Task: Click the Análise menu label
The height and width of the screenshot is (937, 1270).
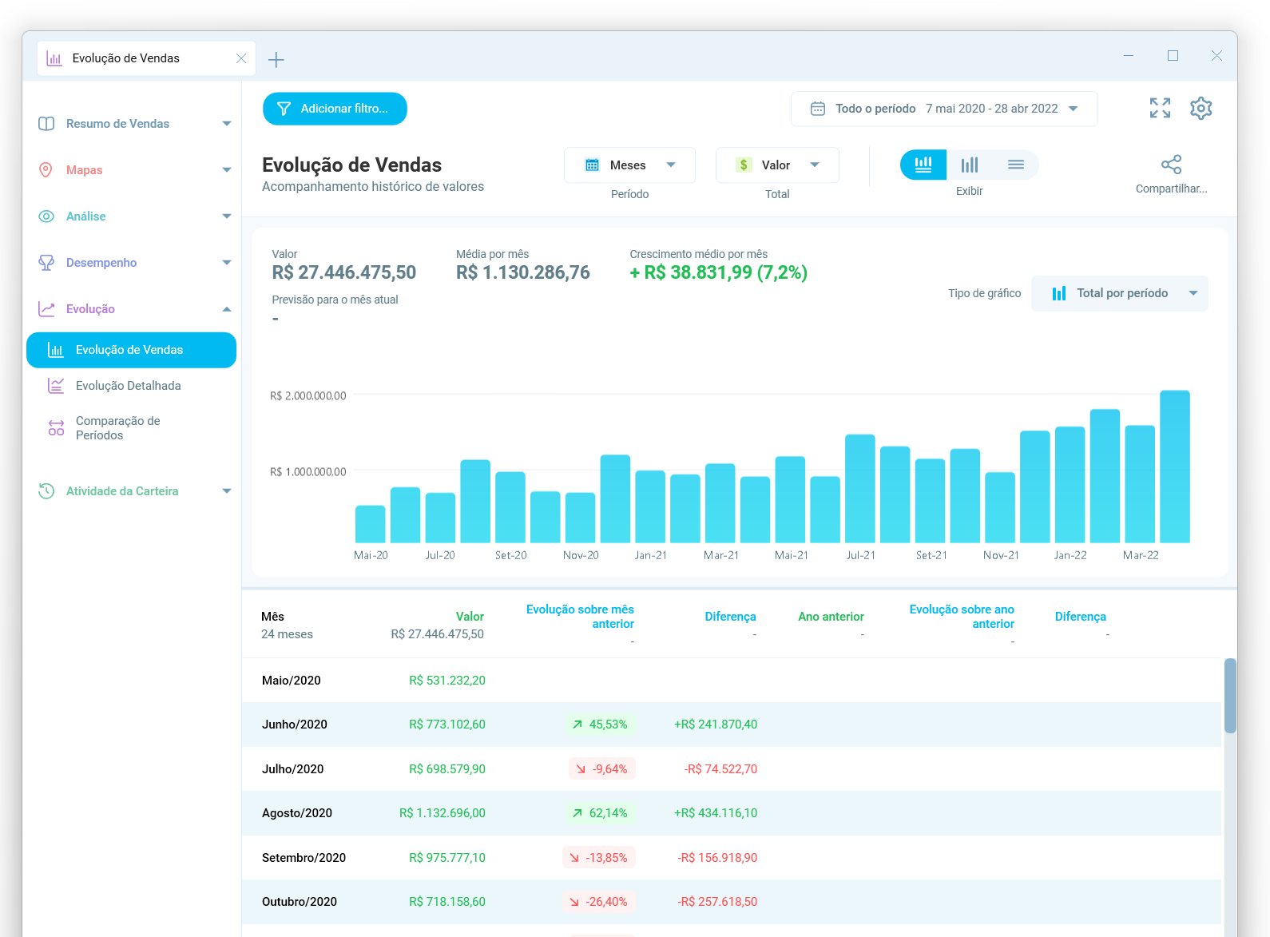Action: pyautogui.click(x=85, y=216)
